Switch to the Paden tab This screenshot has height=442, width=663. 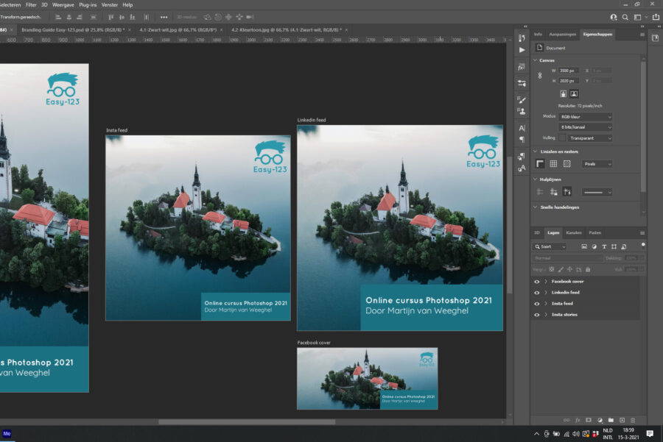[595, 232]
